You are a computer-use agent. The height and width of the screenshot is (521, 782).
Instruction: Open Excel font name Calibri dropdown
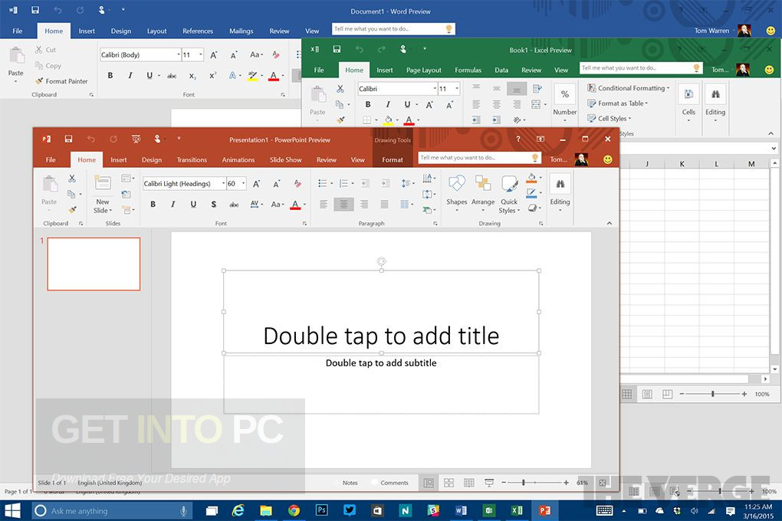point(435,89)
